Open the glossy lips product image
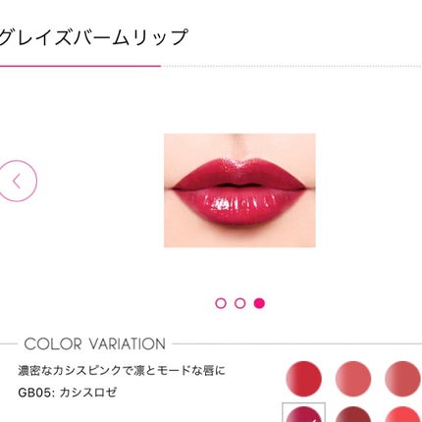Image resolution: width=422 pixels, height=422 pixels. 239,190
